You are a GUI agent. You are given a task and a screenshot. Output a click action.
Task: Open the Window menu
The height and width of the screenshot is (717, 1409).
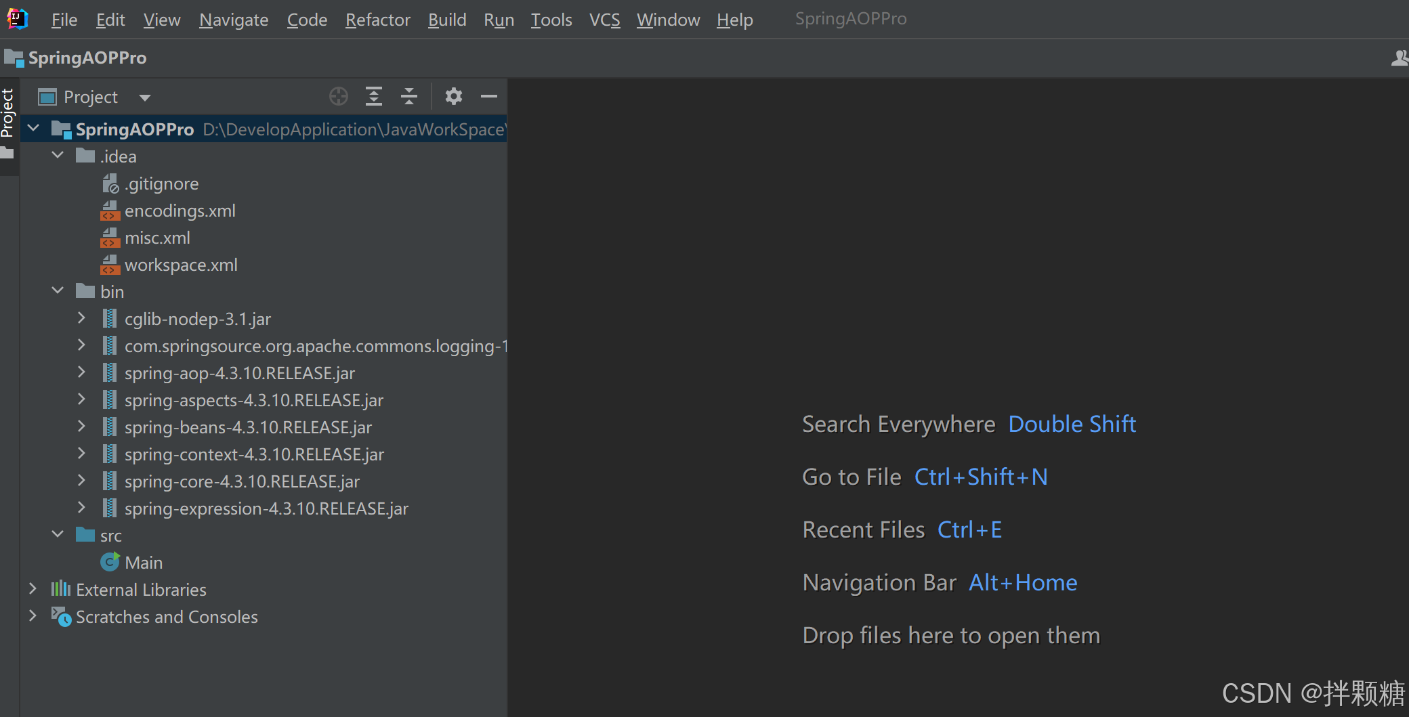[669, 20]
